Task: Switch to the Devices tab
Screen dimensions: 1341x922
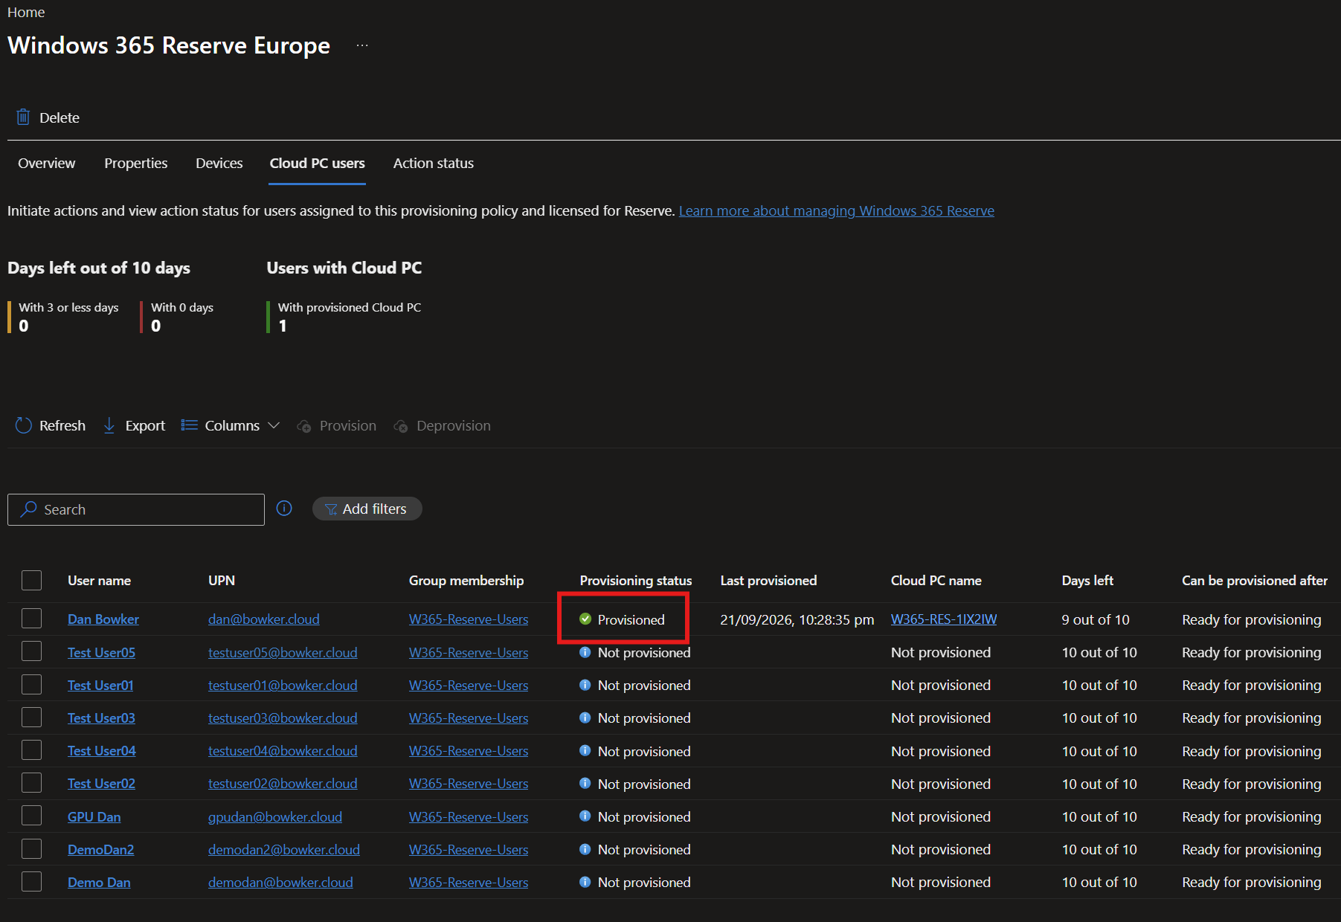Action: pos(219,163)
